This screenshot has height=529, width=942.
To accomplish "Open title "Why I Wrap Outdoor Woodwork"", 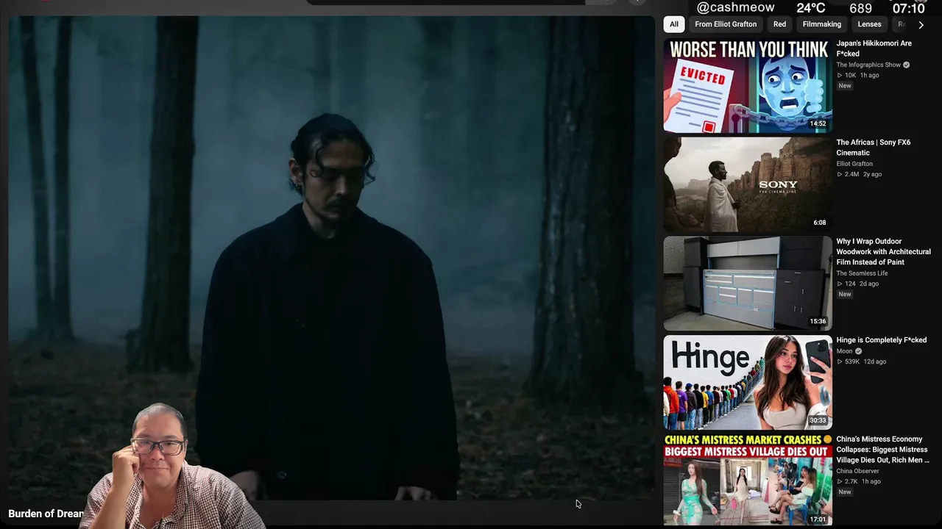I will pos(883,251).
